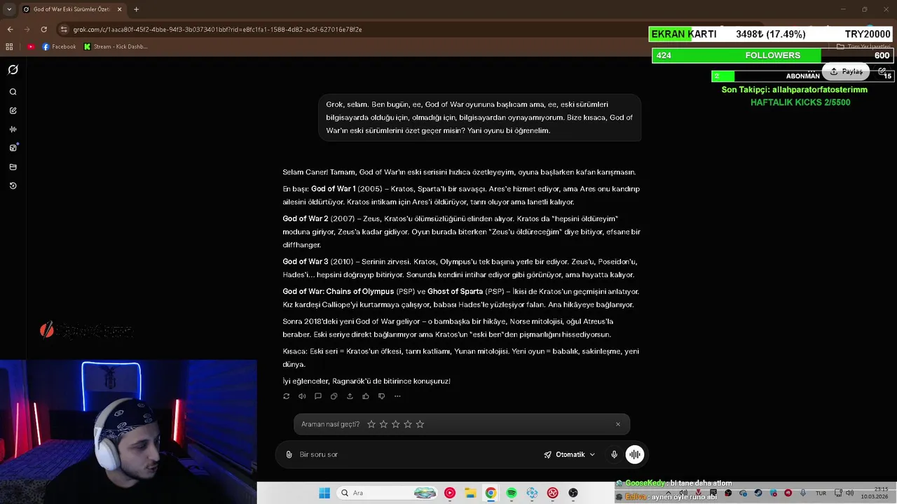The height and width of the screenshot is (504, 897).
Task: Click the 'İyi eğlenceler' closing line
Action: point(367,381)
